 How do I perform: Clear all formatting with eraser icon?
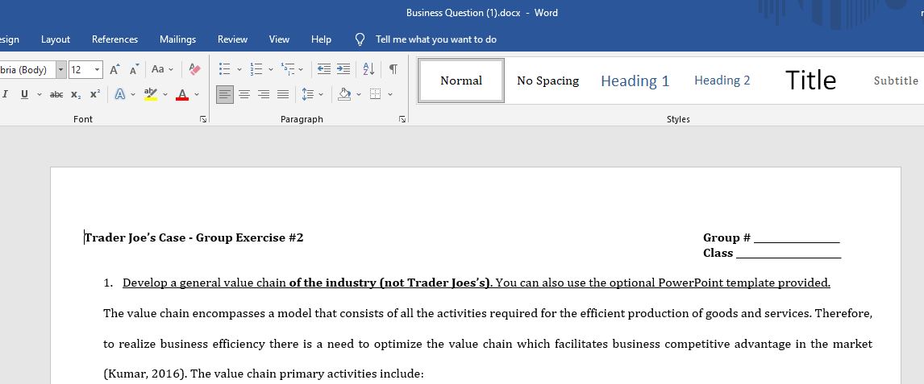pyautogui.click(x=194, y=69)
